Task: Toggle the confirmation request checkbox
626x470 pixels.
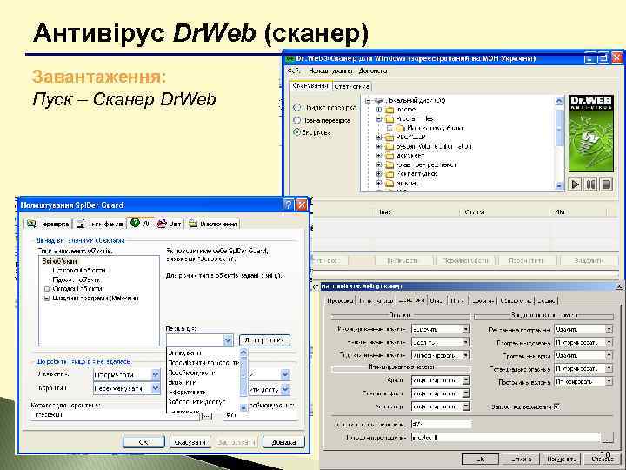Action: point(556,406)
